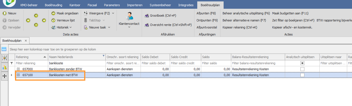Click the Balans-Resultatenrekening column header
The image size is (352, 106).
pyautogui.click(x=258, y=57)
